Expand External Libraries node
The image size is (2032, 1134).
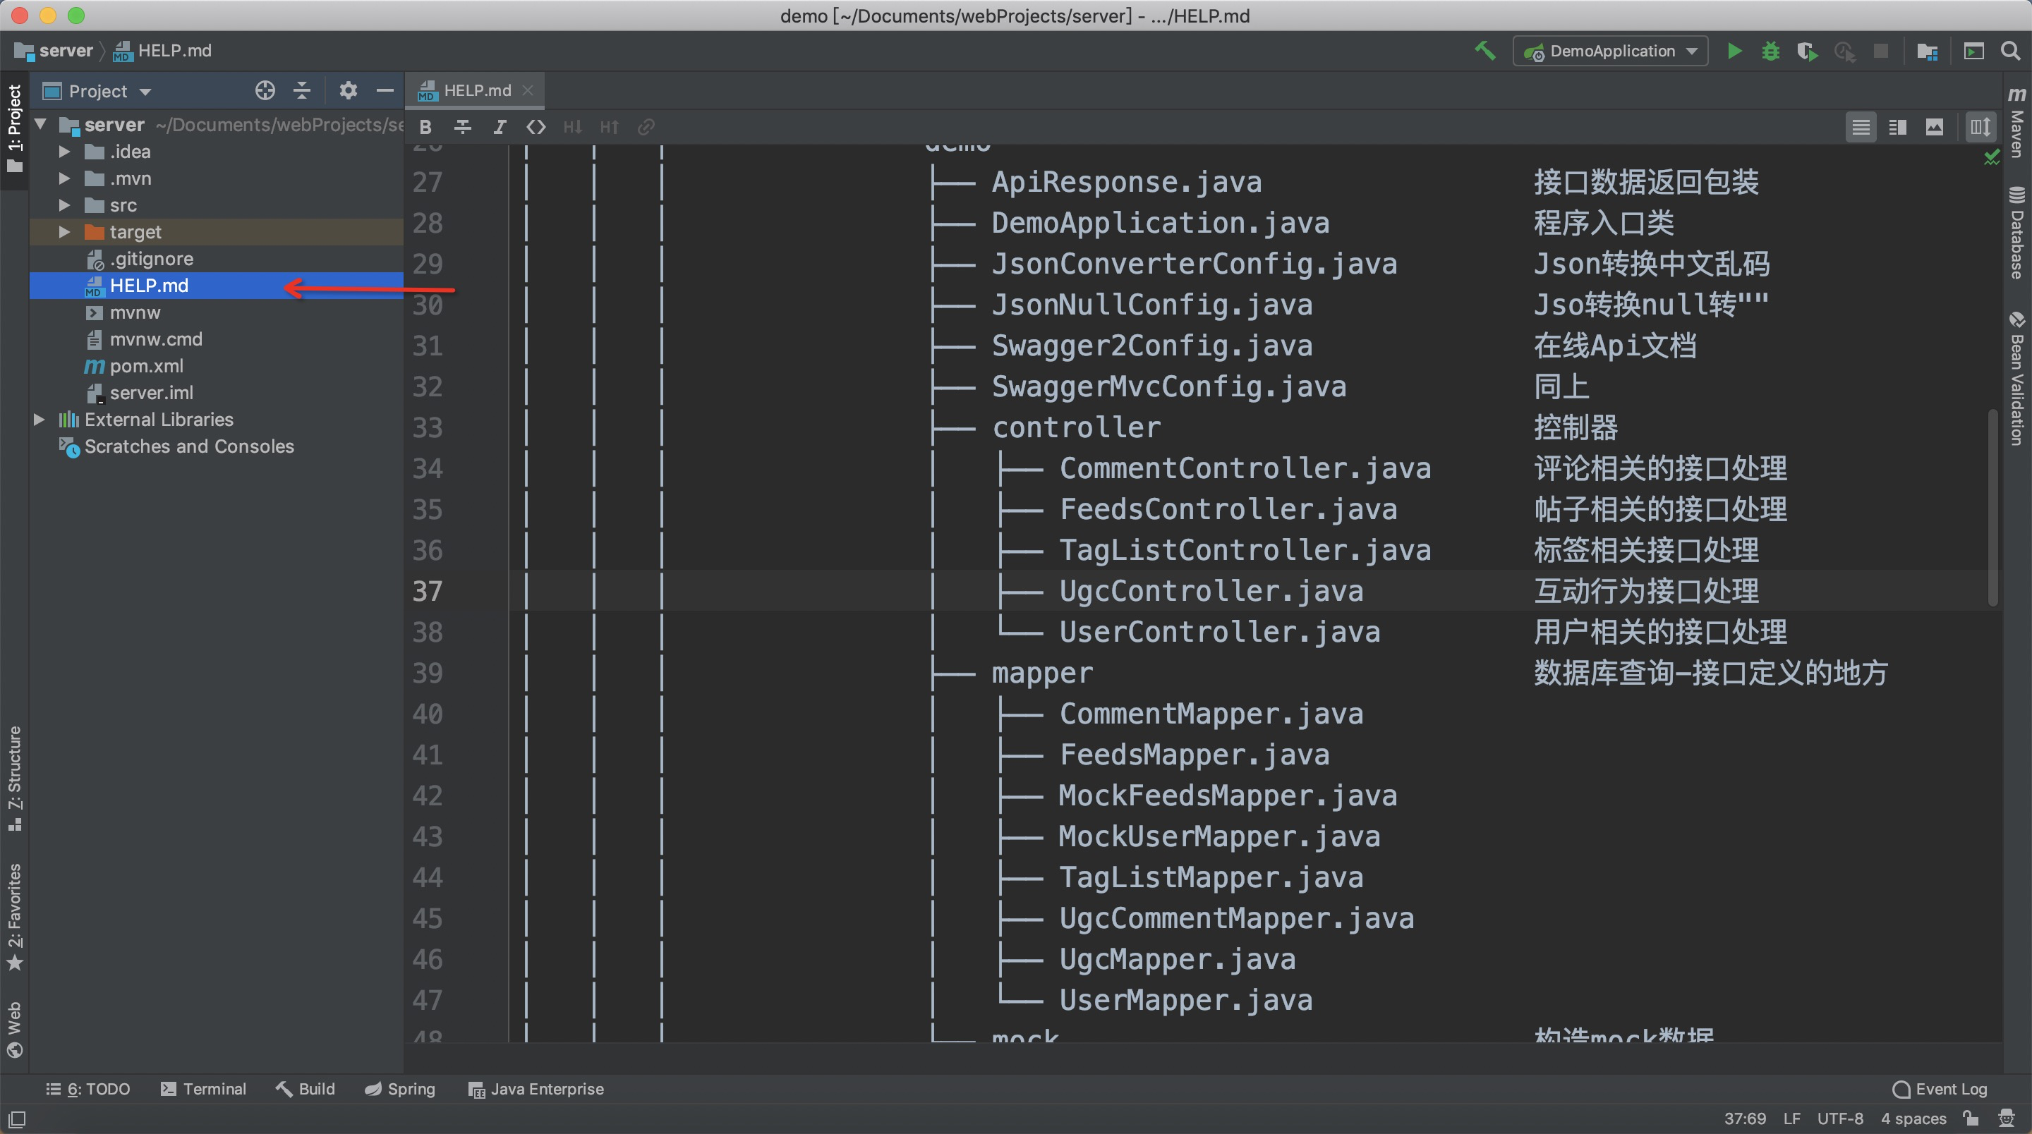point(39,420)
